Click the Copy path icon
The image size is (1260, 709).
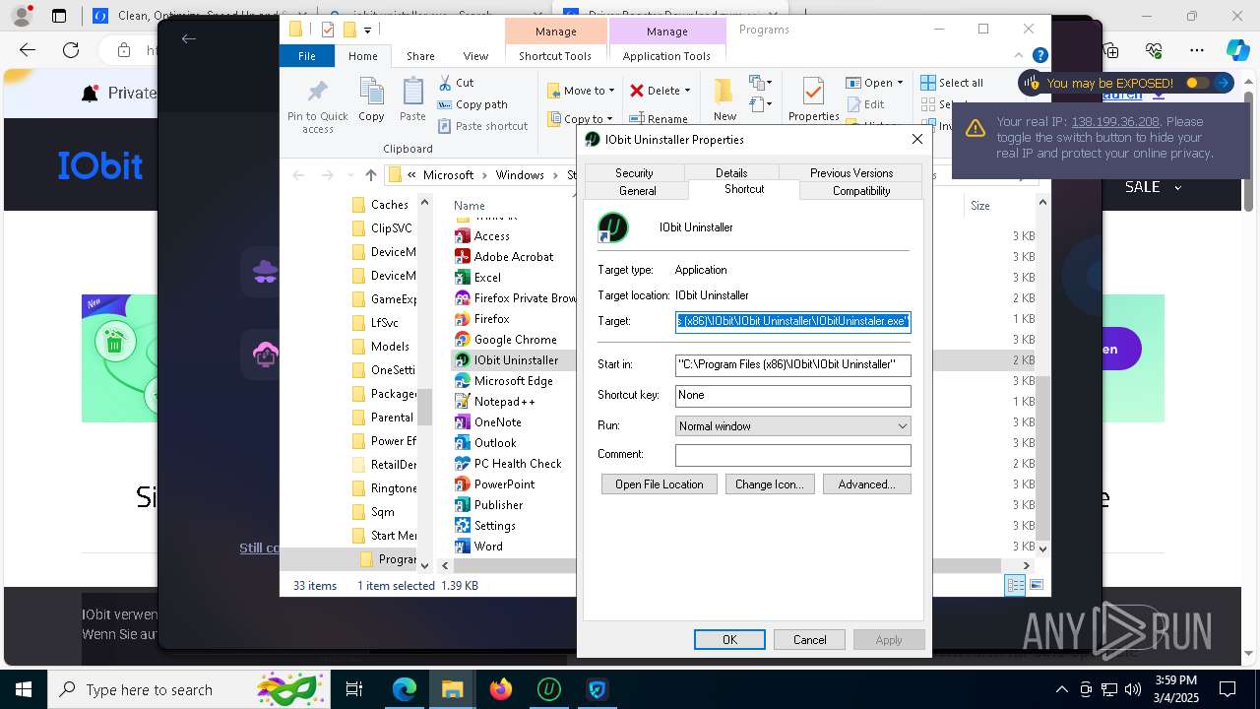click(x=445, y=104)
